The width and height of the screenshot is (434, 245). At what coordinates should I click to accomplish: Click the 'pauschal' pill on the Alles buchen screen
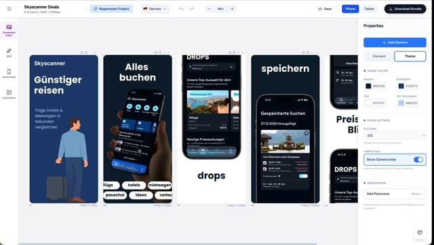click(x=115, y=195)
